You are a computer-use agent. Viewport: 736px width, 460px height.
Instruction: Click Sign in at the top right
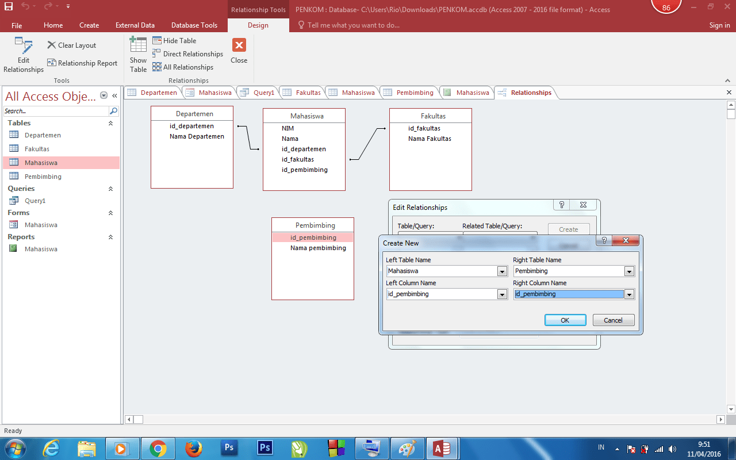[719, 25]
